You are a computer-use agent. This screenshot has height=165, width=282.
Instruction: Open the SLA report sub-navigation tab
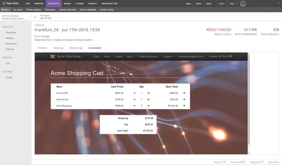[x=18, y=10]
